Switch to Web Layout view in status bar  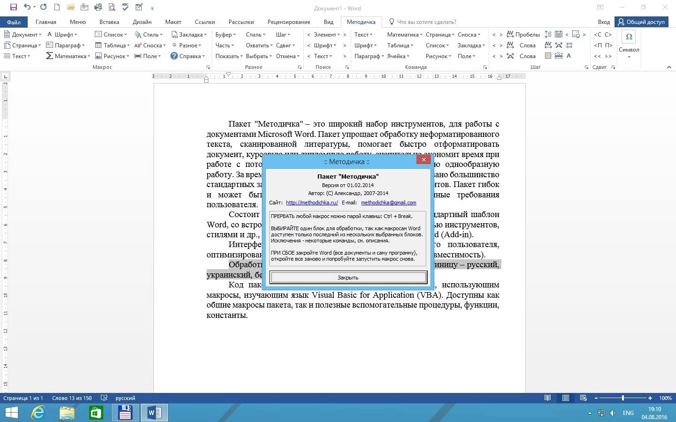[x=584, y=398]
